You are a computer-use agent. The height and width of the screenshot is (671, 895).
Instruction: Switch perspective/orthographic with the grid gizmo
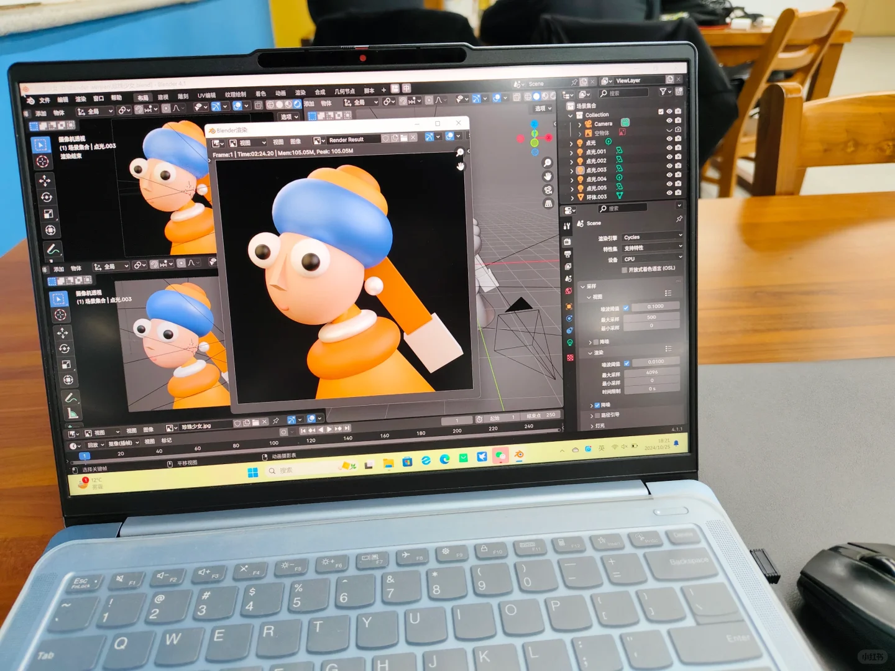549,204
